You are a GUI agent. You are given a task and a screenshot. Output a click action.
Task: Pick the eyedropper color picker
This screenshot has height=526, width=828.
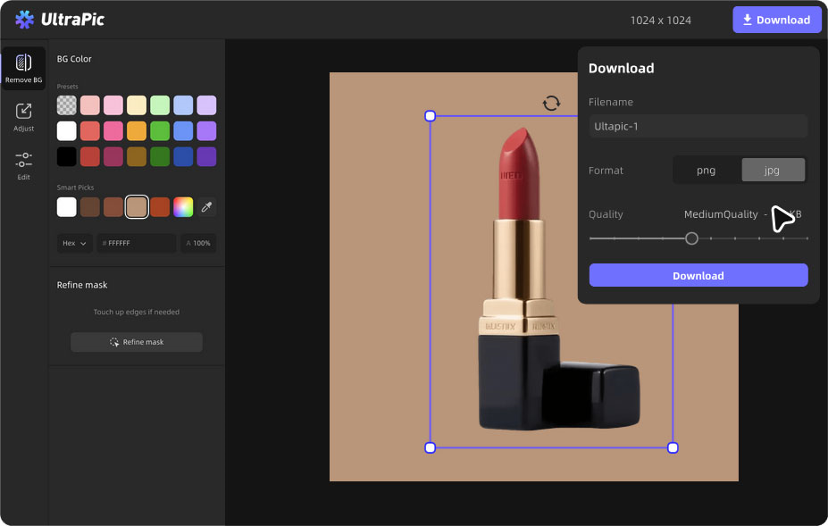206,207
